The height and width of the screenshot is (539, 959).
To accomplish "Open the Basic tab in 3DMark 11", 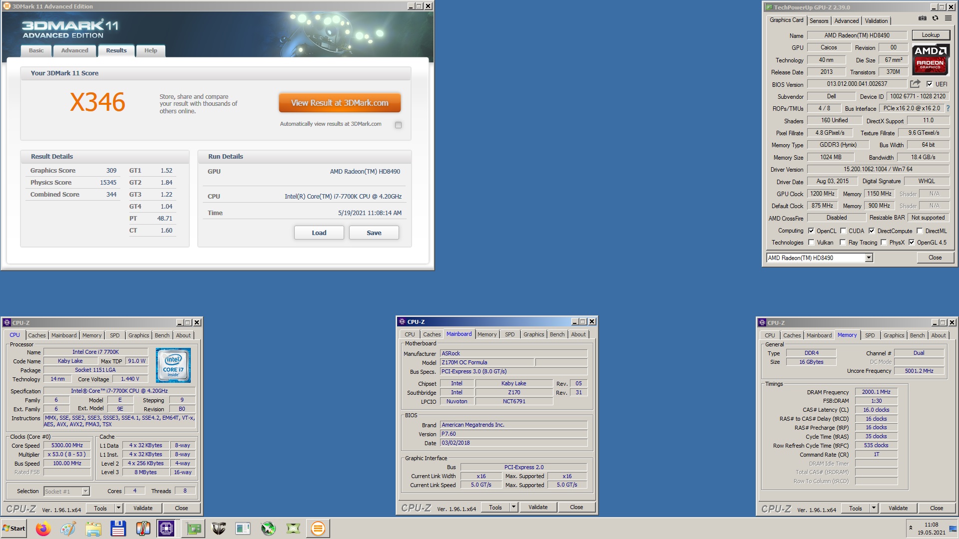I will (36, 50).
